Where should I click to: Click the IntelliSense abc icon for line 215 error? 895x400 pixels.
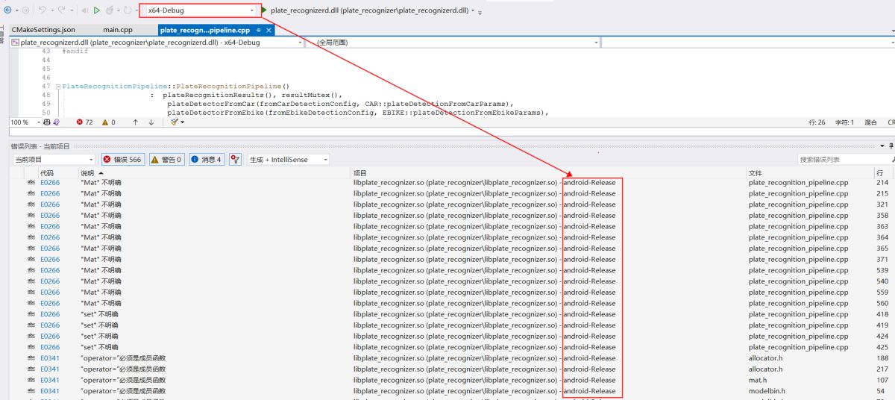(31, 193)
